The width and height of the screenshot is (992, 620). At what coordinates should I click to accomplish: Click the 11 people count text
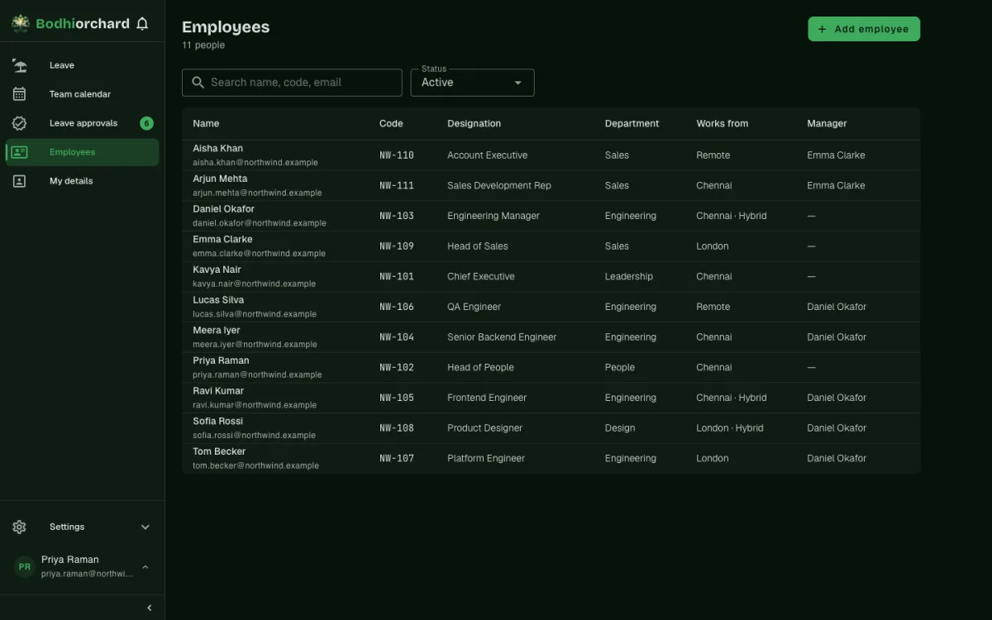tap(203, 45)
